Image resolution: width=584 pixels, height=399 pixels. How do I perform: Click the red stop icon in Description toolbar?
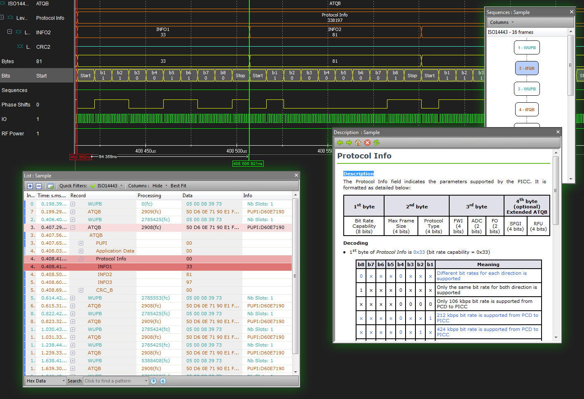[367, 143]
